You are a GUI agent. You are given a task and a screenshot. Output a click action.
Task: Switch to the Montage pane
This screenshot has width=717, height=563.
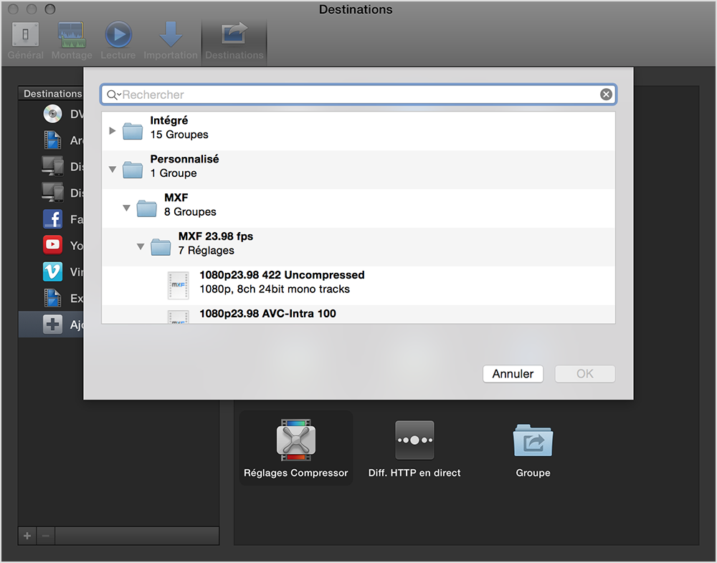coord(71,34)
